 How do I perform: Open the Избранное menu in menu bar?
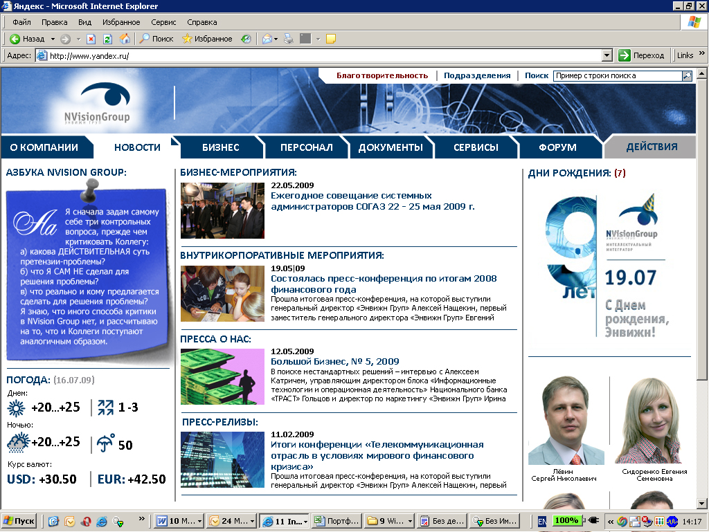[x=121, y=22]
